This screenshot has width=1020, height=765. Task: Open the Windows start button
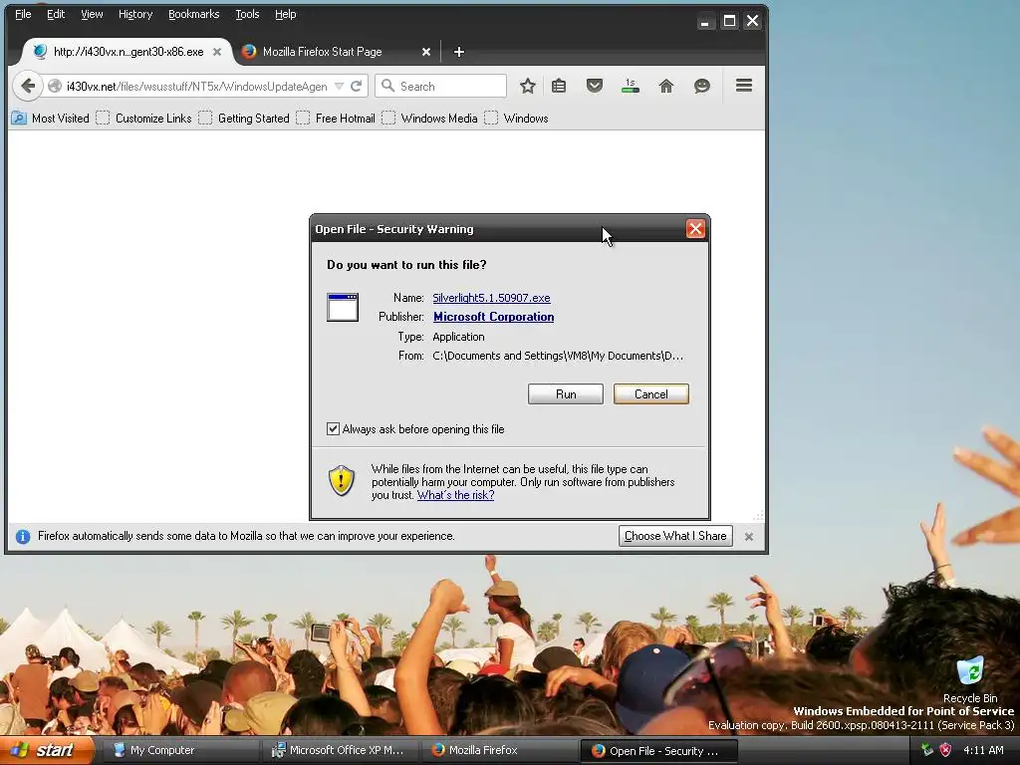pos(46,751)
